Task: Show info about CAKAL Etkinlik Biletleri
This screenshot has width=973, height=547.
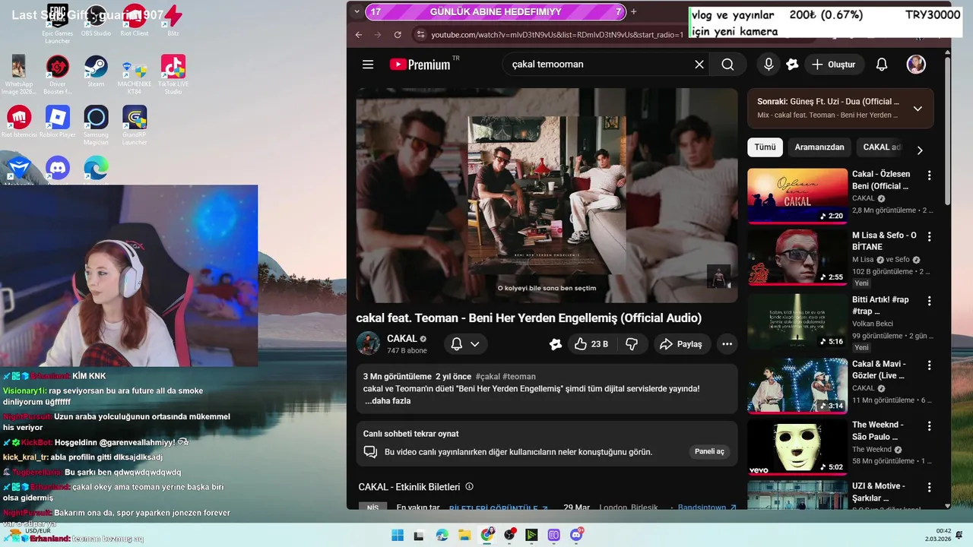Action: pyautogui.click(x=469, y=486)
